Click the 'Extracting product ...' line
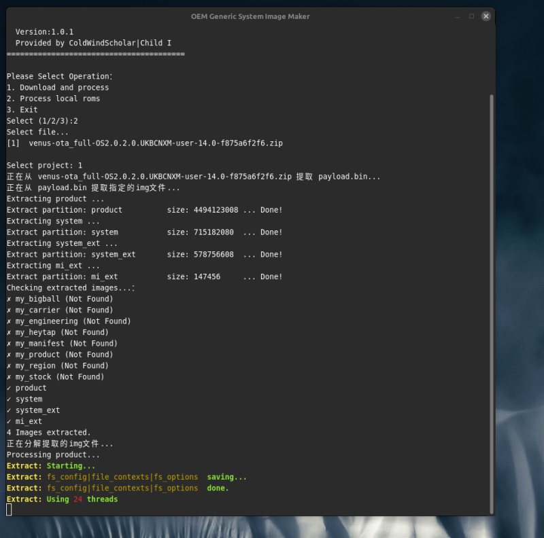 [x=55, y=198]
